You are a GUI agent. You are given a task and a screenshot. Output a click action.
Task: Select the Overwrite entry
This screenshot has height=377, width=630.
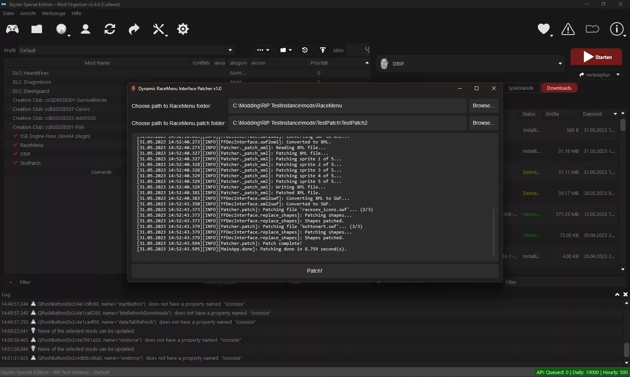(x=66, y=172)
